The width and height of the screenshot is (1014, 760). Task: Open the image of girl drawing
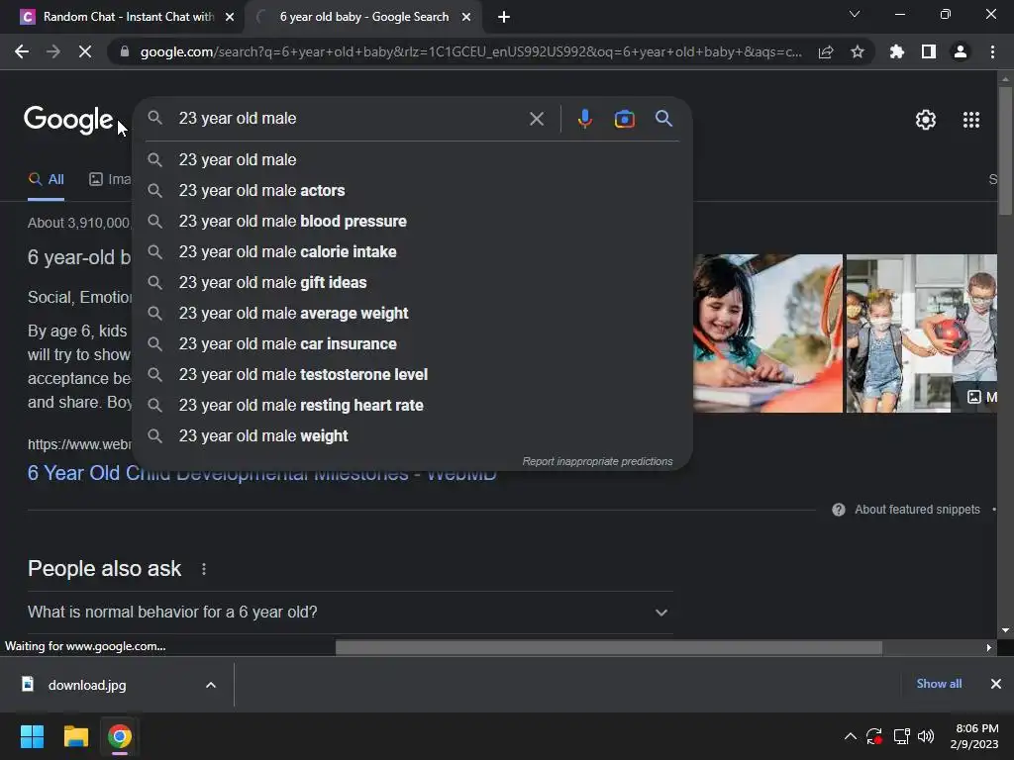[767, 333]
